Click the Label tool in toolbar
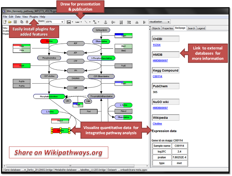Viewport: 232px width, 176px height. [76, 22]
